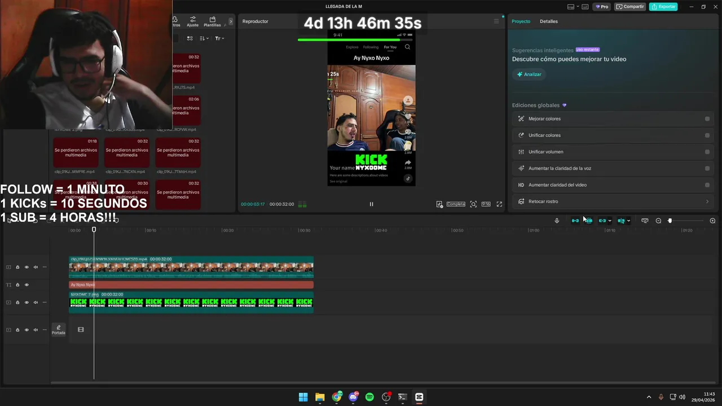Click the Exportar button

pos(663,7)
